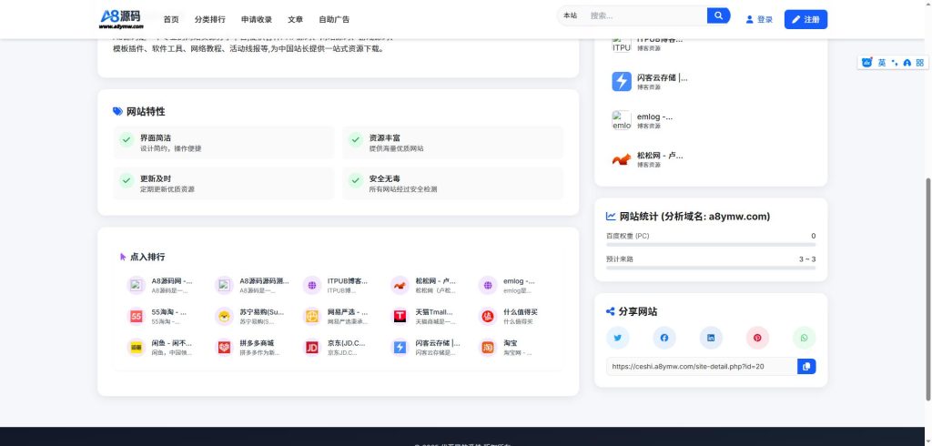Open the 淘宝 icon in 点入排行
Viewport: 932px width, 446px height.
pos(488,348)
